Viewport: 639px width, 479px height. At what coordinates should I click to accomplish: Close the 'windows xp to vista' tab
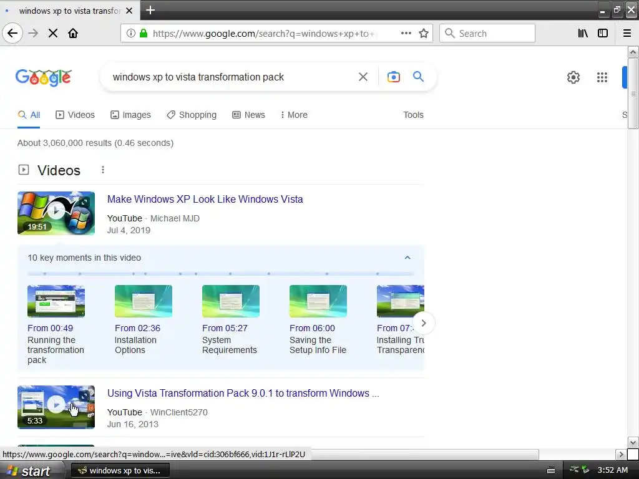click(129, 11)
